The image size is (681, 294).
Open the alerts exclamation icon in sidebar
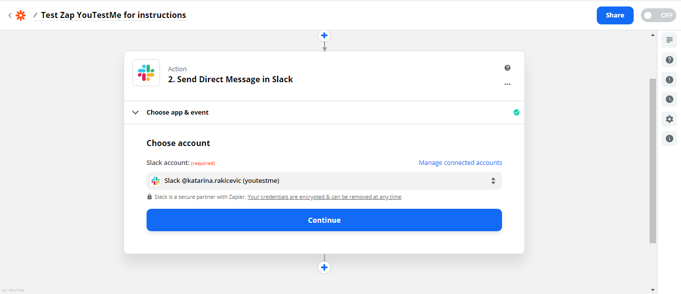669,80
